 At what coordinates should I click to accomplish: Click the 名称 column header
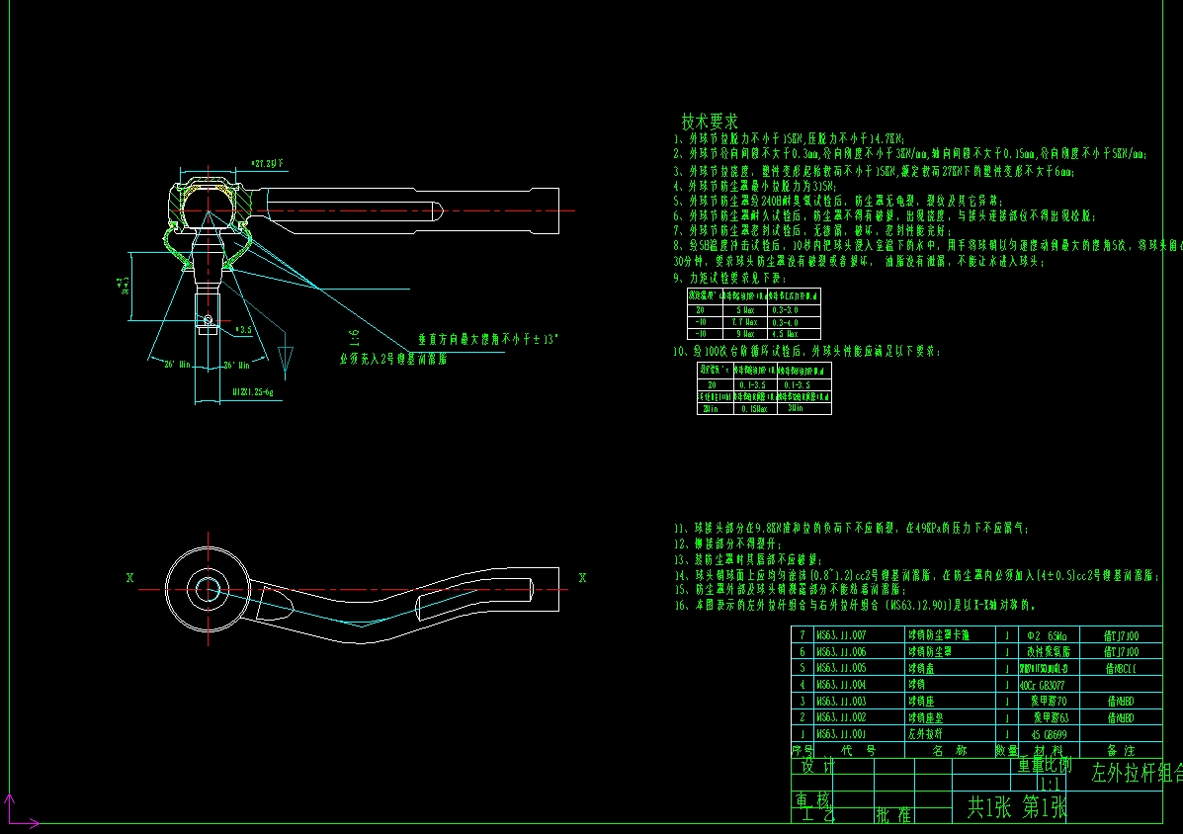(949, 750)
